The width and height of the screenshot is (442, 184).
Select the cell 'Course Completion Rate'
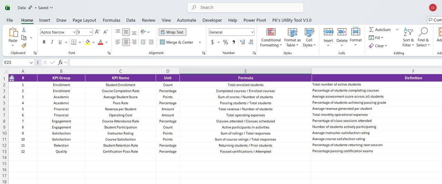[x=121, y=91]
